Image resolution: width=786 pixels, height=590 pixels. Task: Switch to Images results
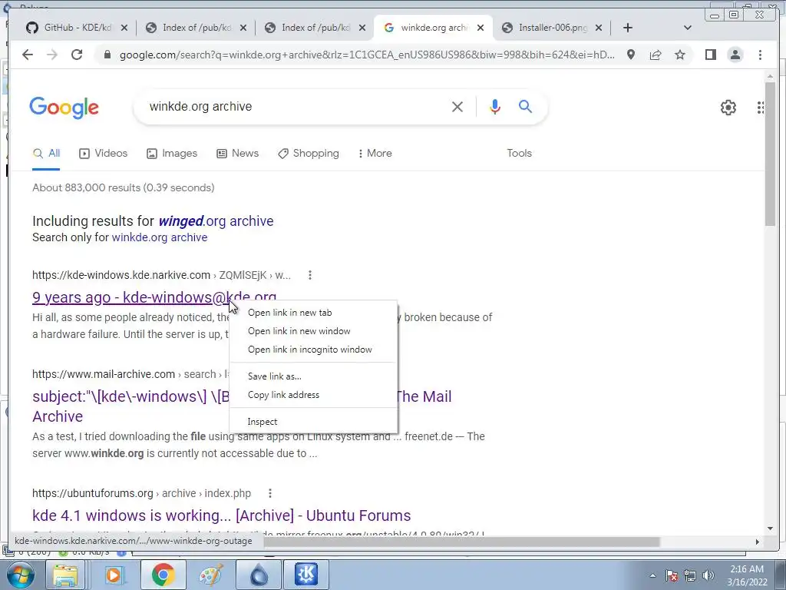[172, 154]
